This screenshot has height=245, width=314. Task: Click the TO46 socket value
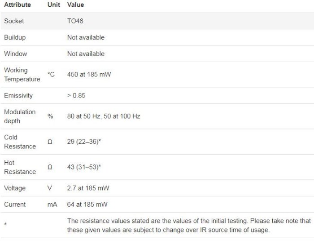tap(75, 21)
